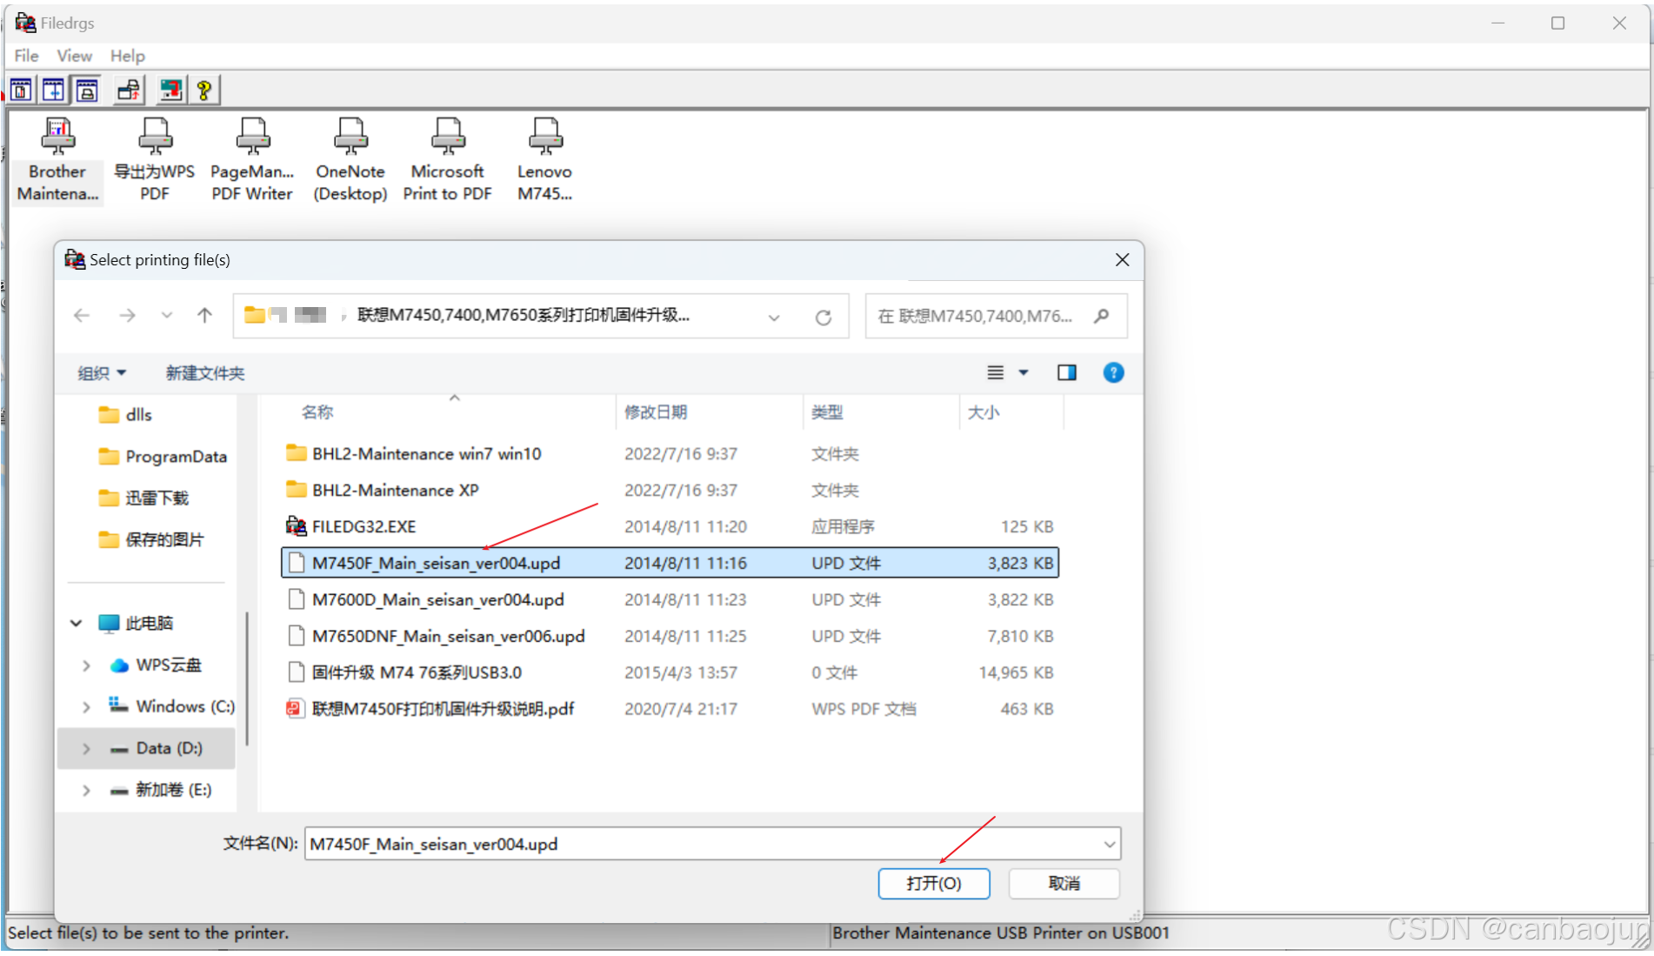Select ProgramData folder in sidebar
Image resolution: width=1654 pixels, height=956 pixels.
(x=163, y=457)
